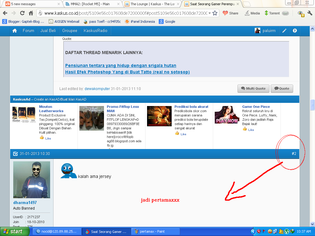
Task: Select Groupee in navbar
Action: 70,31
